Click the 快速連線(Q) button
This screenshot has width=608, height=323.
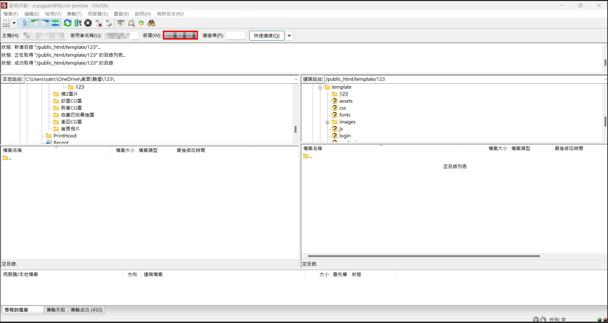click(x=267, y=36)
